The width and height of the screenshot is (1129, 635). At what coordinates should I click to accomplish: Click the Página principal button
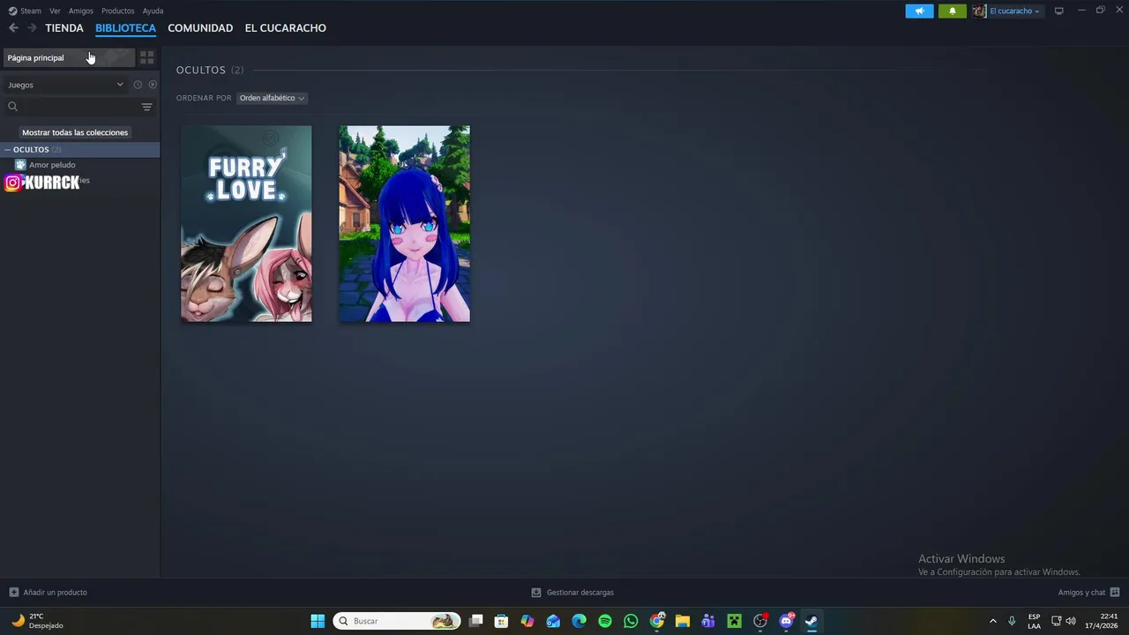68,57
